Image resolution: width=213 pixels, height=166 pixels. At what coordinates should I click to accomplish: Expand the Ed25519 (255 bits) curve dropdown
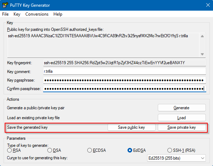[176, 158]
